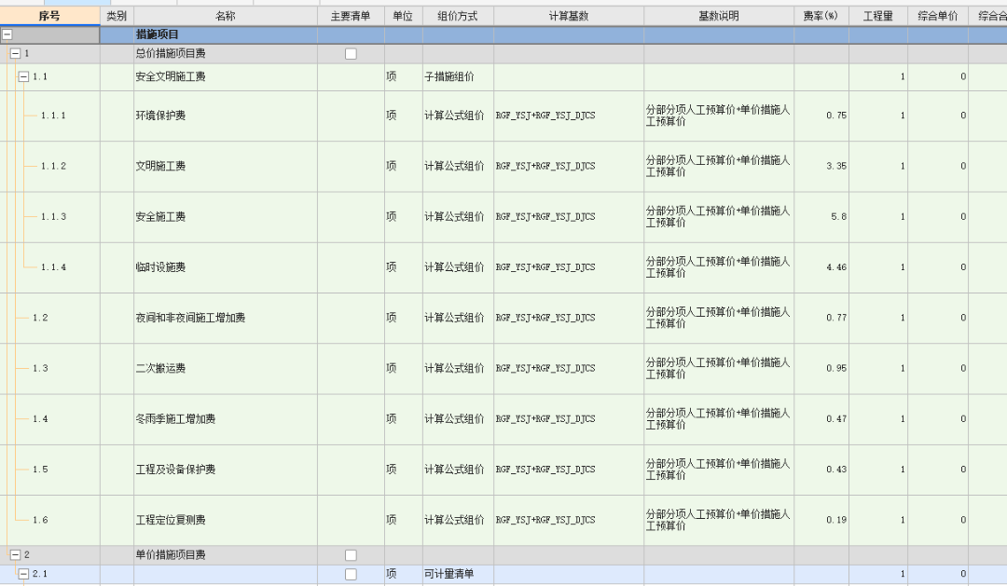
Task: Select the 名称 column header
Action: coord(226,16)
